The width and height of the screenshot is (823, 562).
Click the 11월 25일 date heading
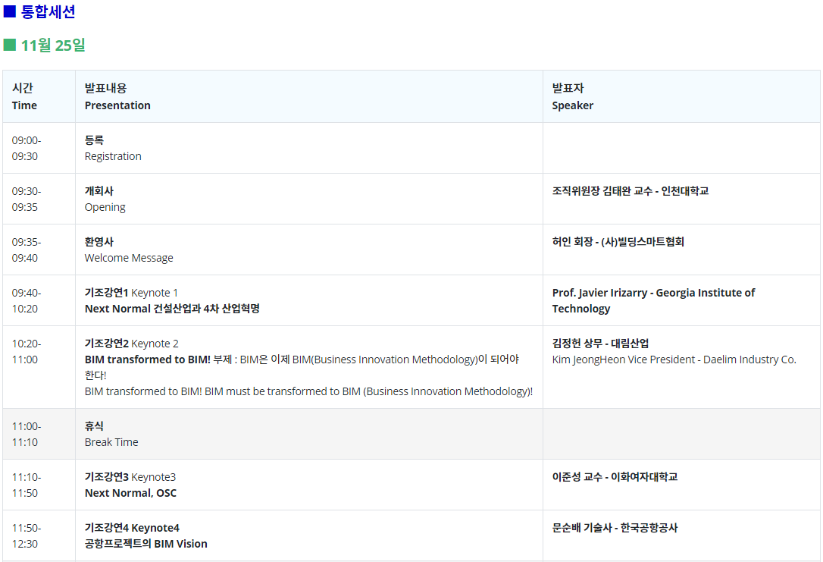[45, 46]
